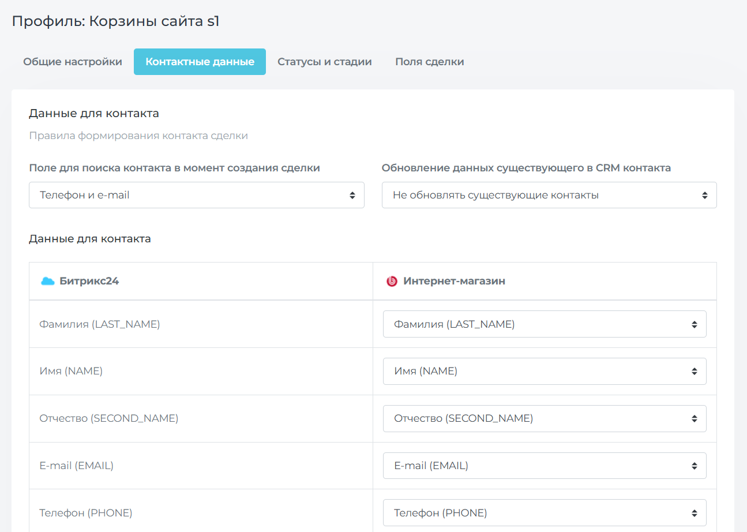Open the Фамилия (LAST_NAME) mapping dropdown
This screenshot has width=747, height=532.
(x=544, y=324)
